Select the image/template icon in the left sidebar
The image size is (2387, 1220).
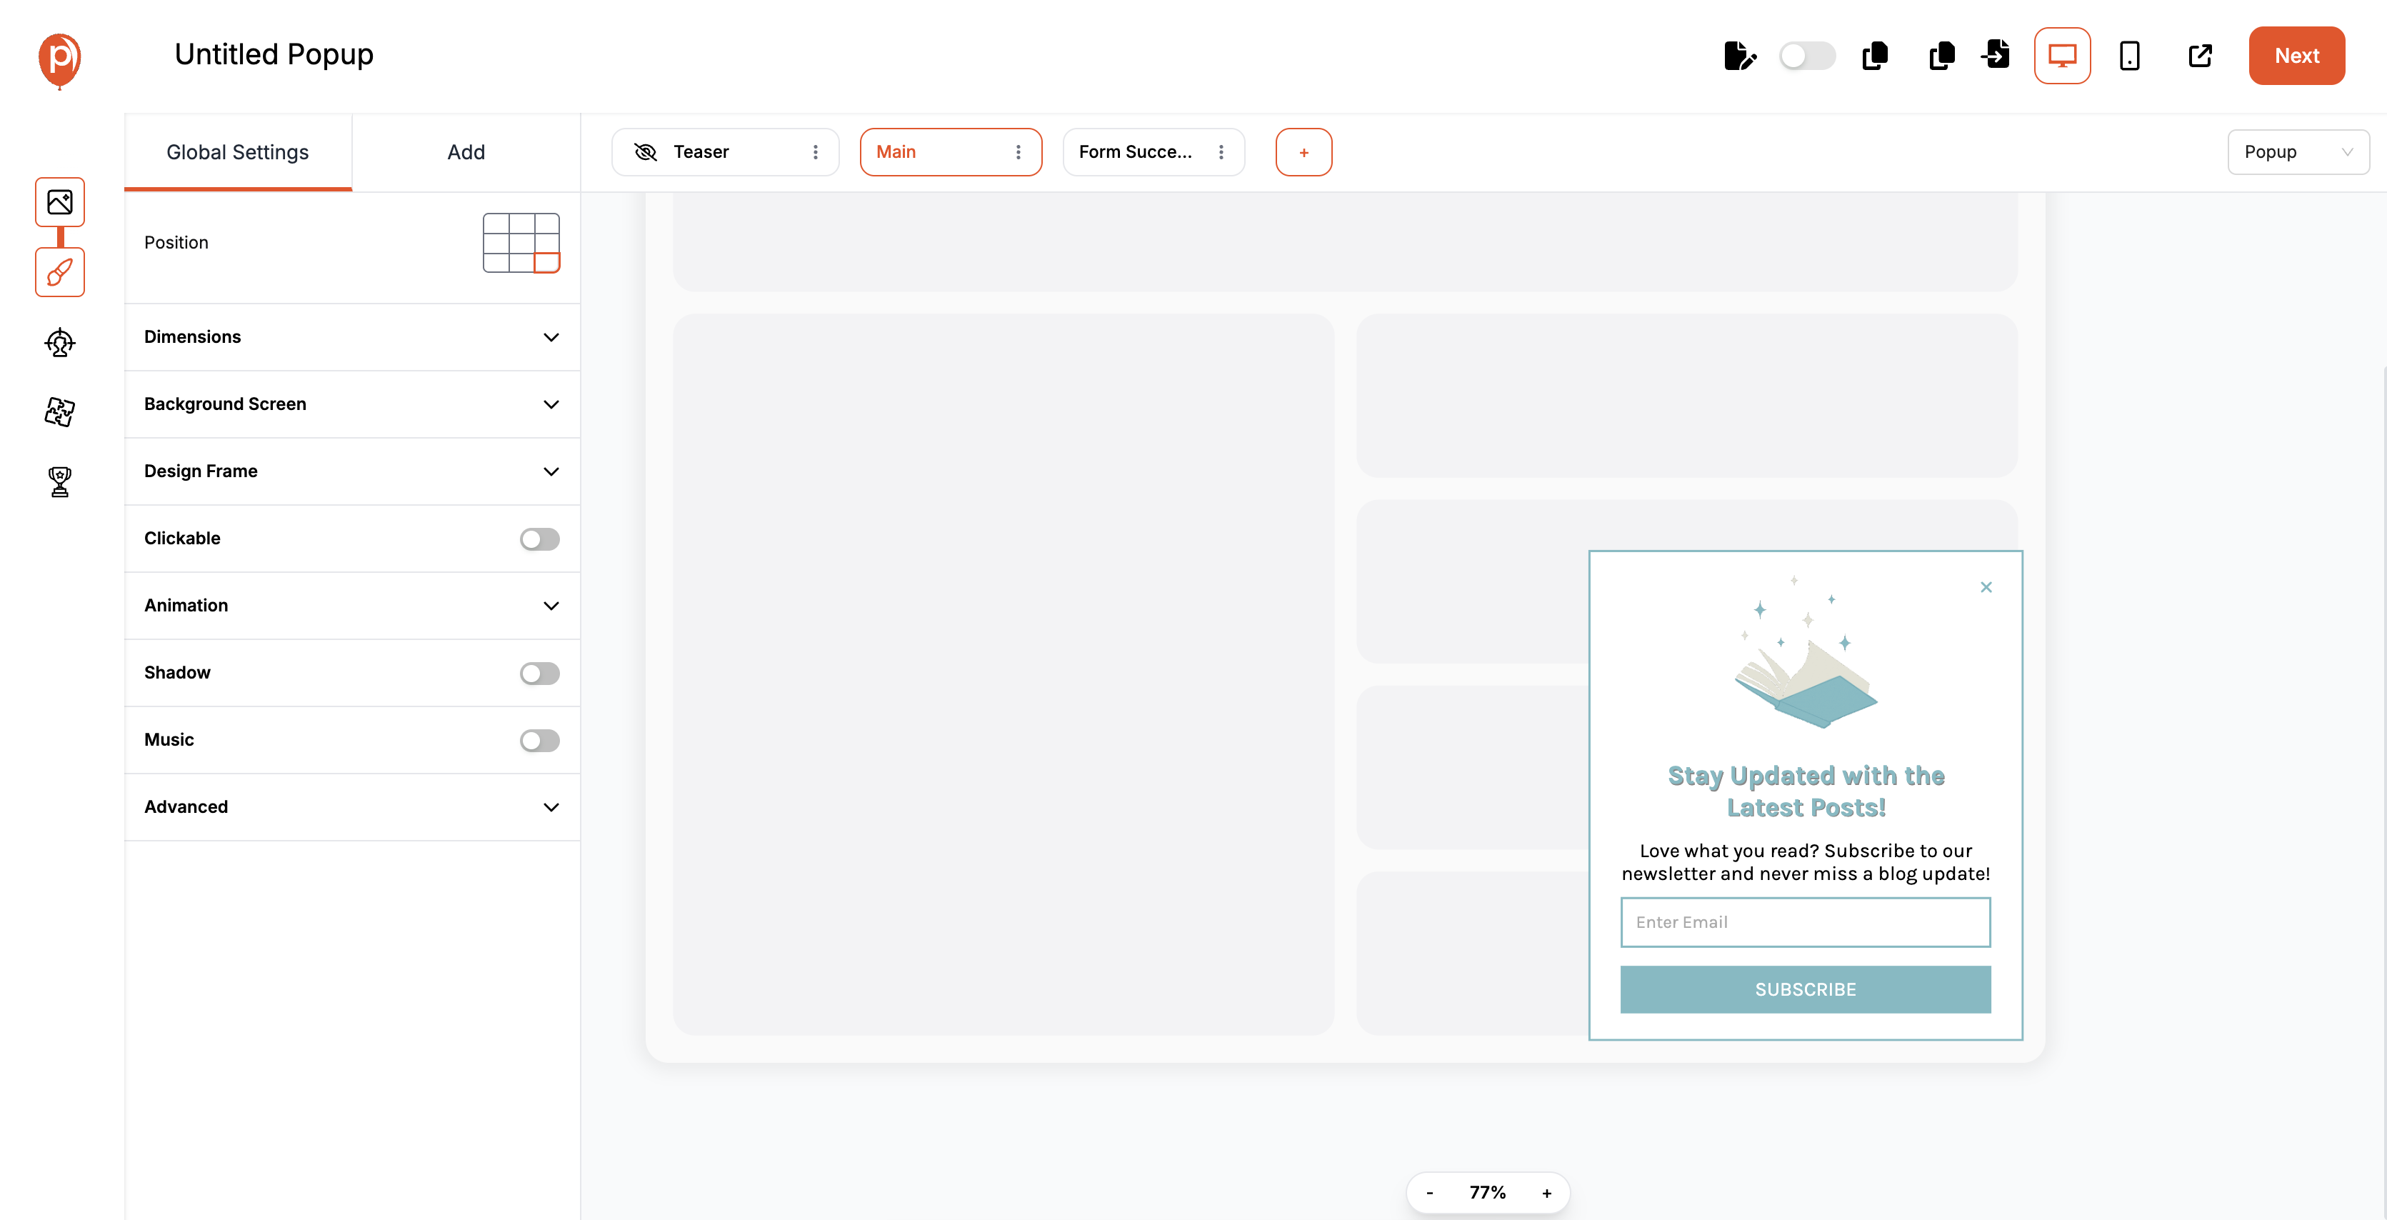click(x=59, y=202)
